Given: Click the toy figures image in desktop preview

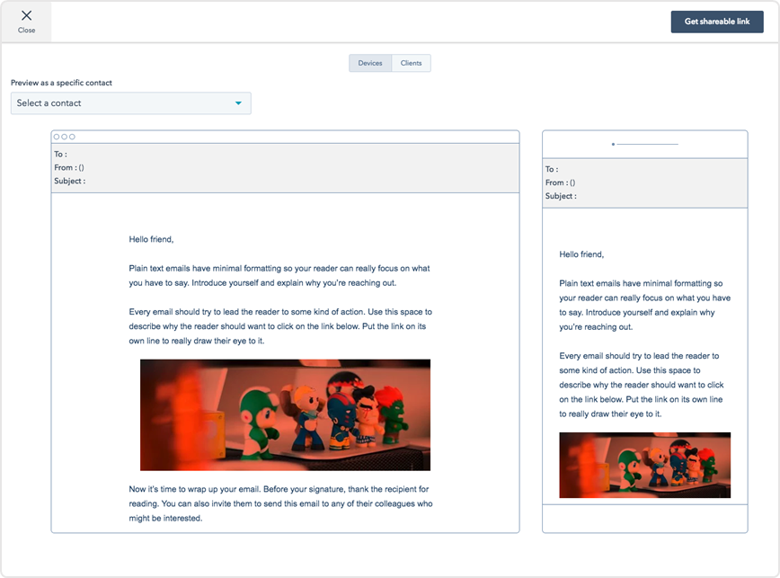Looking at the screenshot, I should point(285,414).
